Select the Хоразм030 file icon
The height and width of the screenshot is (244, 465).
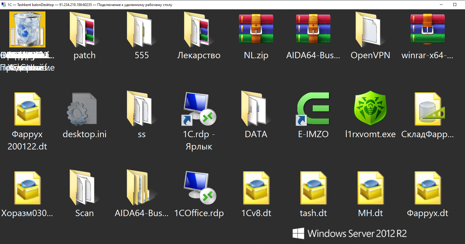(27, 188)
